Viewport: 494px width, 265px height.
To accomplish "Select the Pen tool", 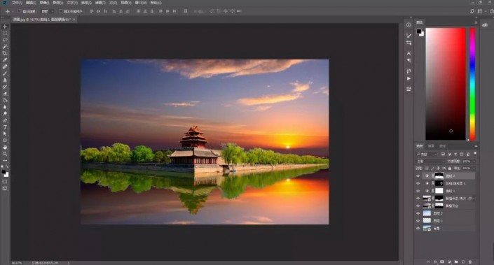I will 5,120.
